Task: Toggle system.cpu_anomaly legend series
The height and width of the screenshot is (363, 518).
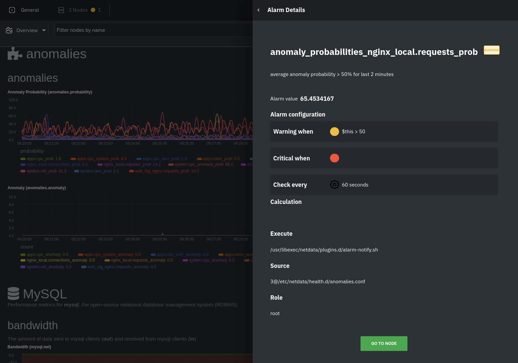Action: 208,260
